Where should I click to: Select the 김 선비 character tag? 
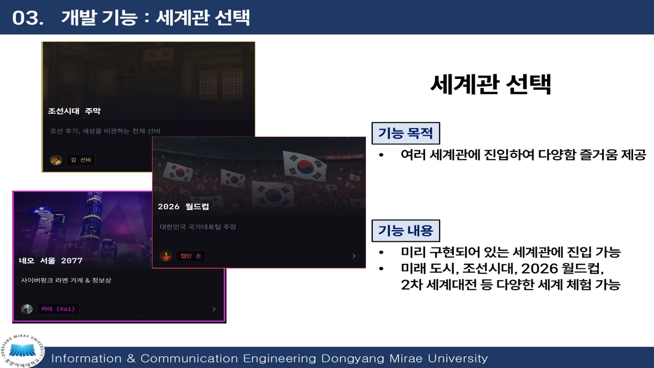[81, 160]
